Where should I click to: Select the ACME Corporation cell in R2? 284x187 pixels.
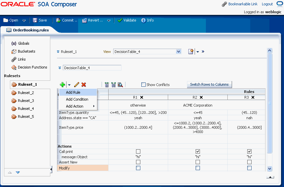coord(198,105)
